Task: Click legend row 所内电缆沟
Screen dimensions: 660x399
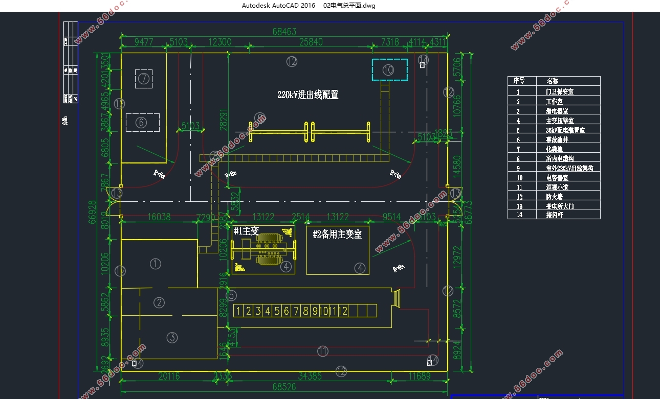Action: tap(554, 158)
